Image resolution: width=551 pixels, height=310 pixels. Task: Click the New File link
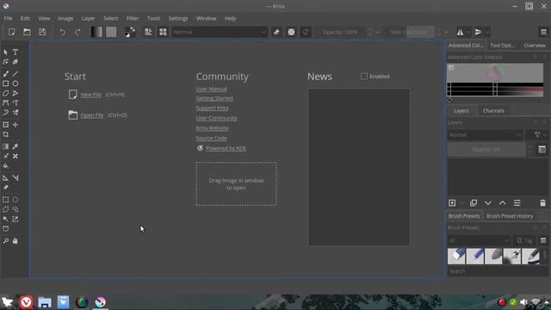pyautogui.click(x=90, y=95)
